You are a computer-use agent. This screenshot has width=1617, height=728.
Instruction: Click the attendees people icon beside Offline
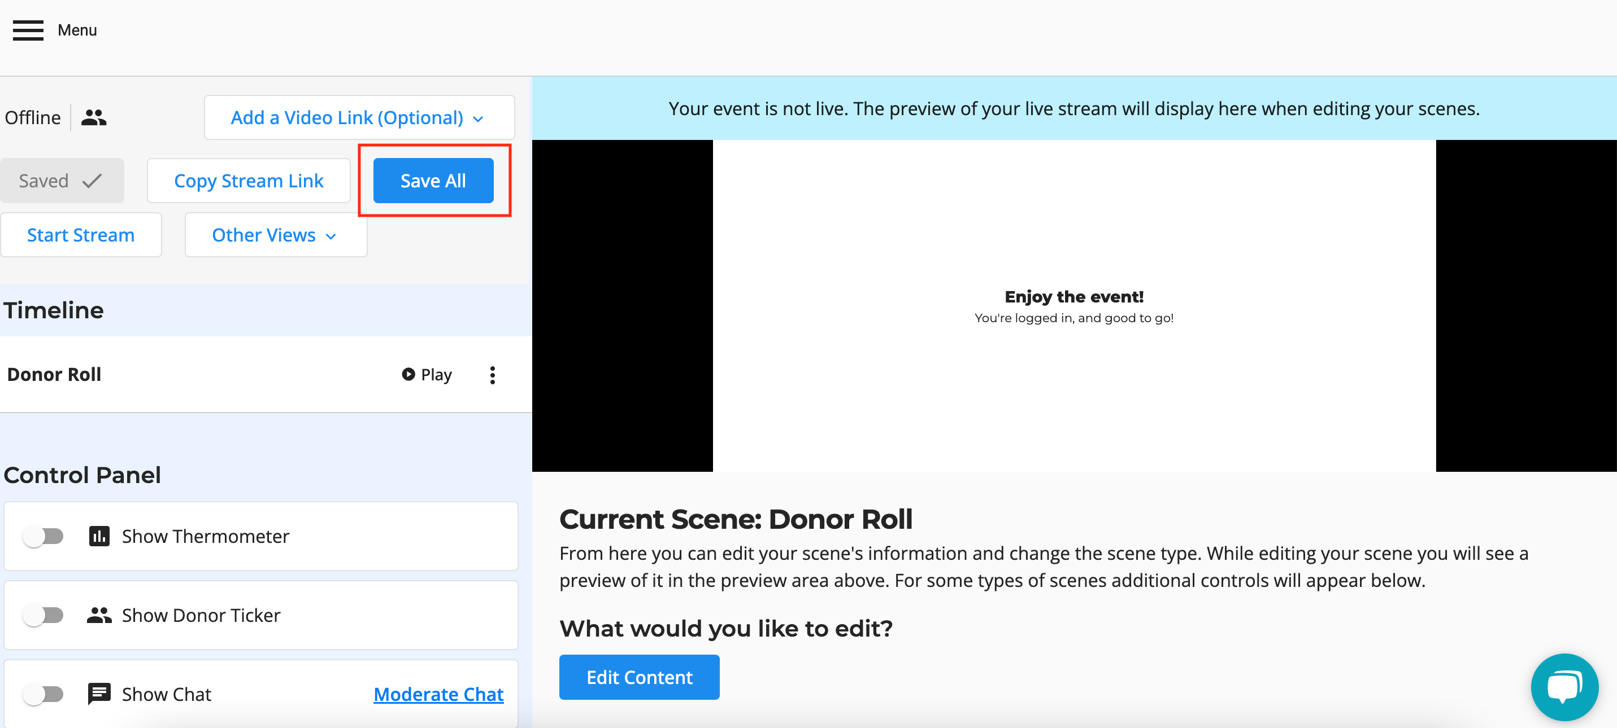coord(94,117)
